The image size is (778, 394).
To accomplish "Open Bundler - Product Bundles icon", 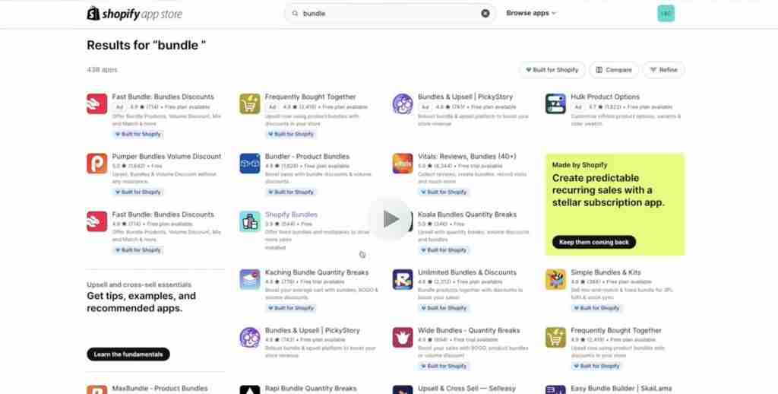I will (x=249, y=164).
